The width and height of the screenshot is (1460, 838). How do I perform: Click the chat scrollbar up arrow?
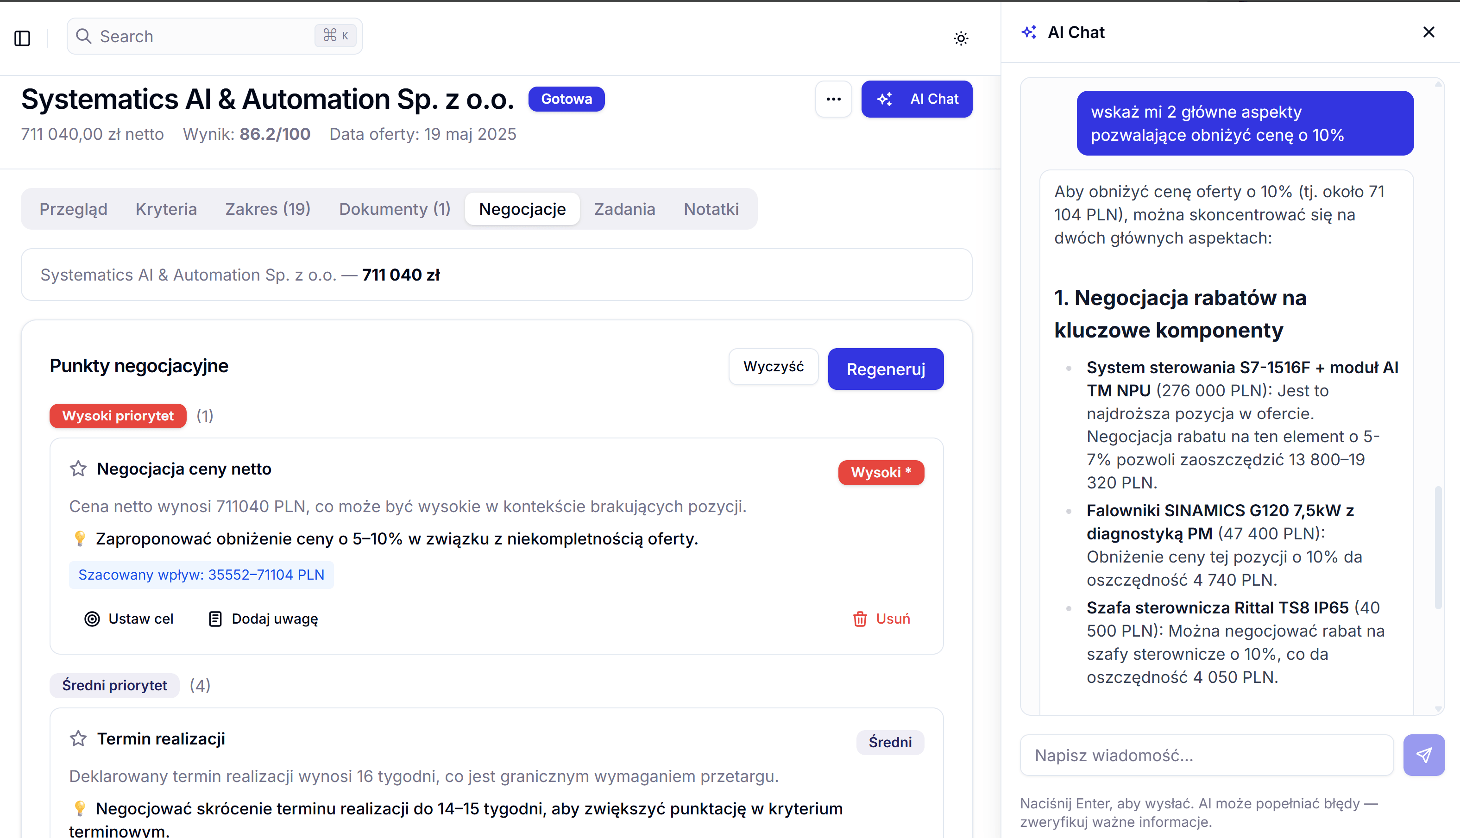(1438, 84)
